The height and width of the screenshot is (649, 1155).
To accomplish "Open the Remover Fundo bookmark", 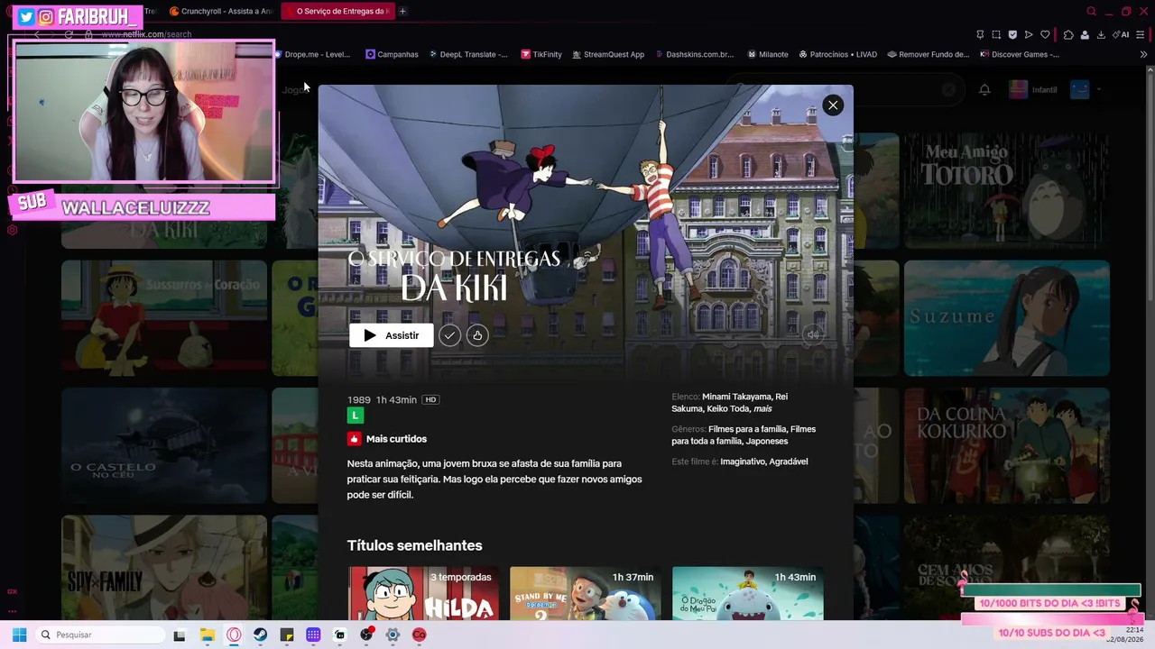I will 929,54.
